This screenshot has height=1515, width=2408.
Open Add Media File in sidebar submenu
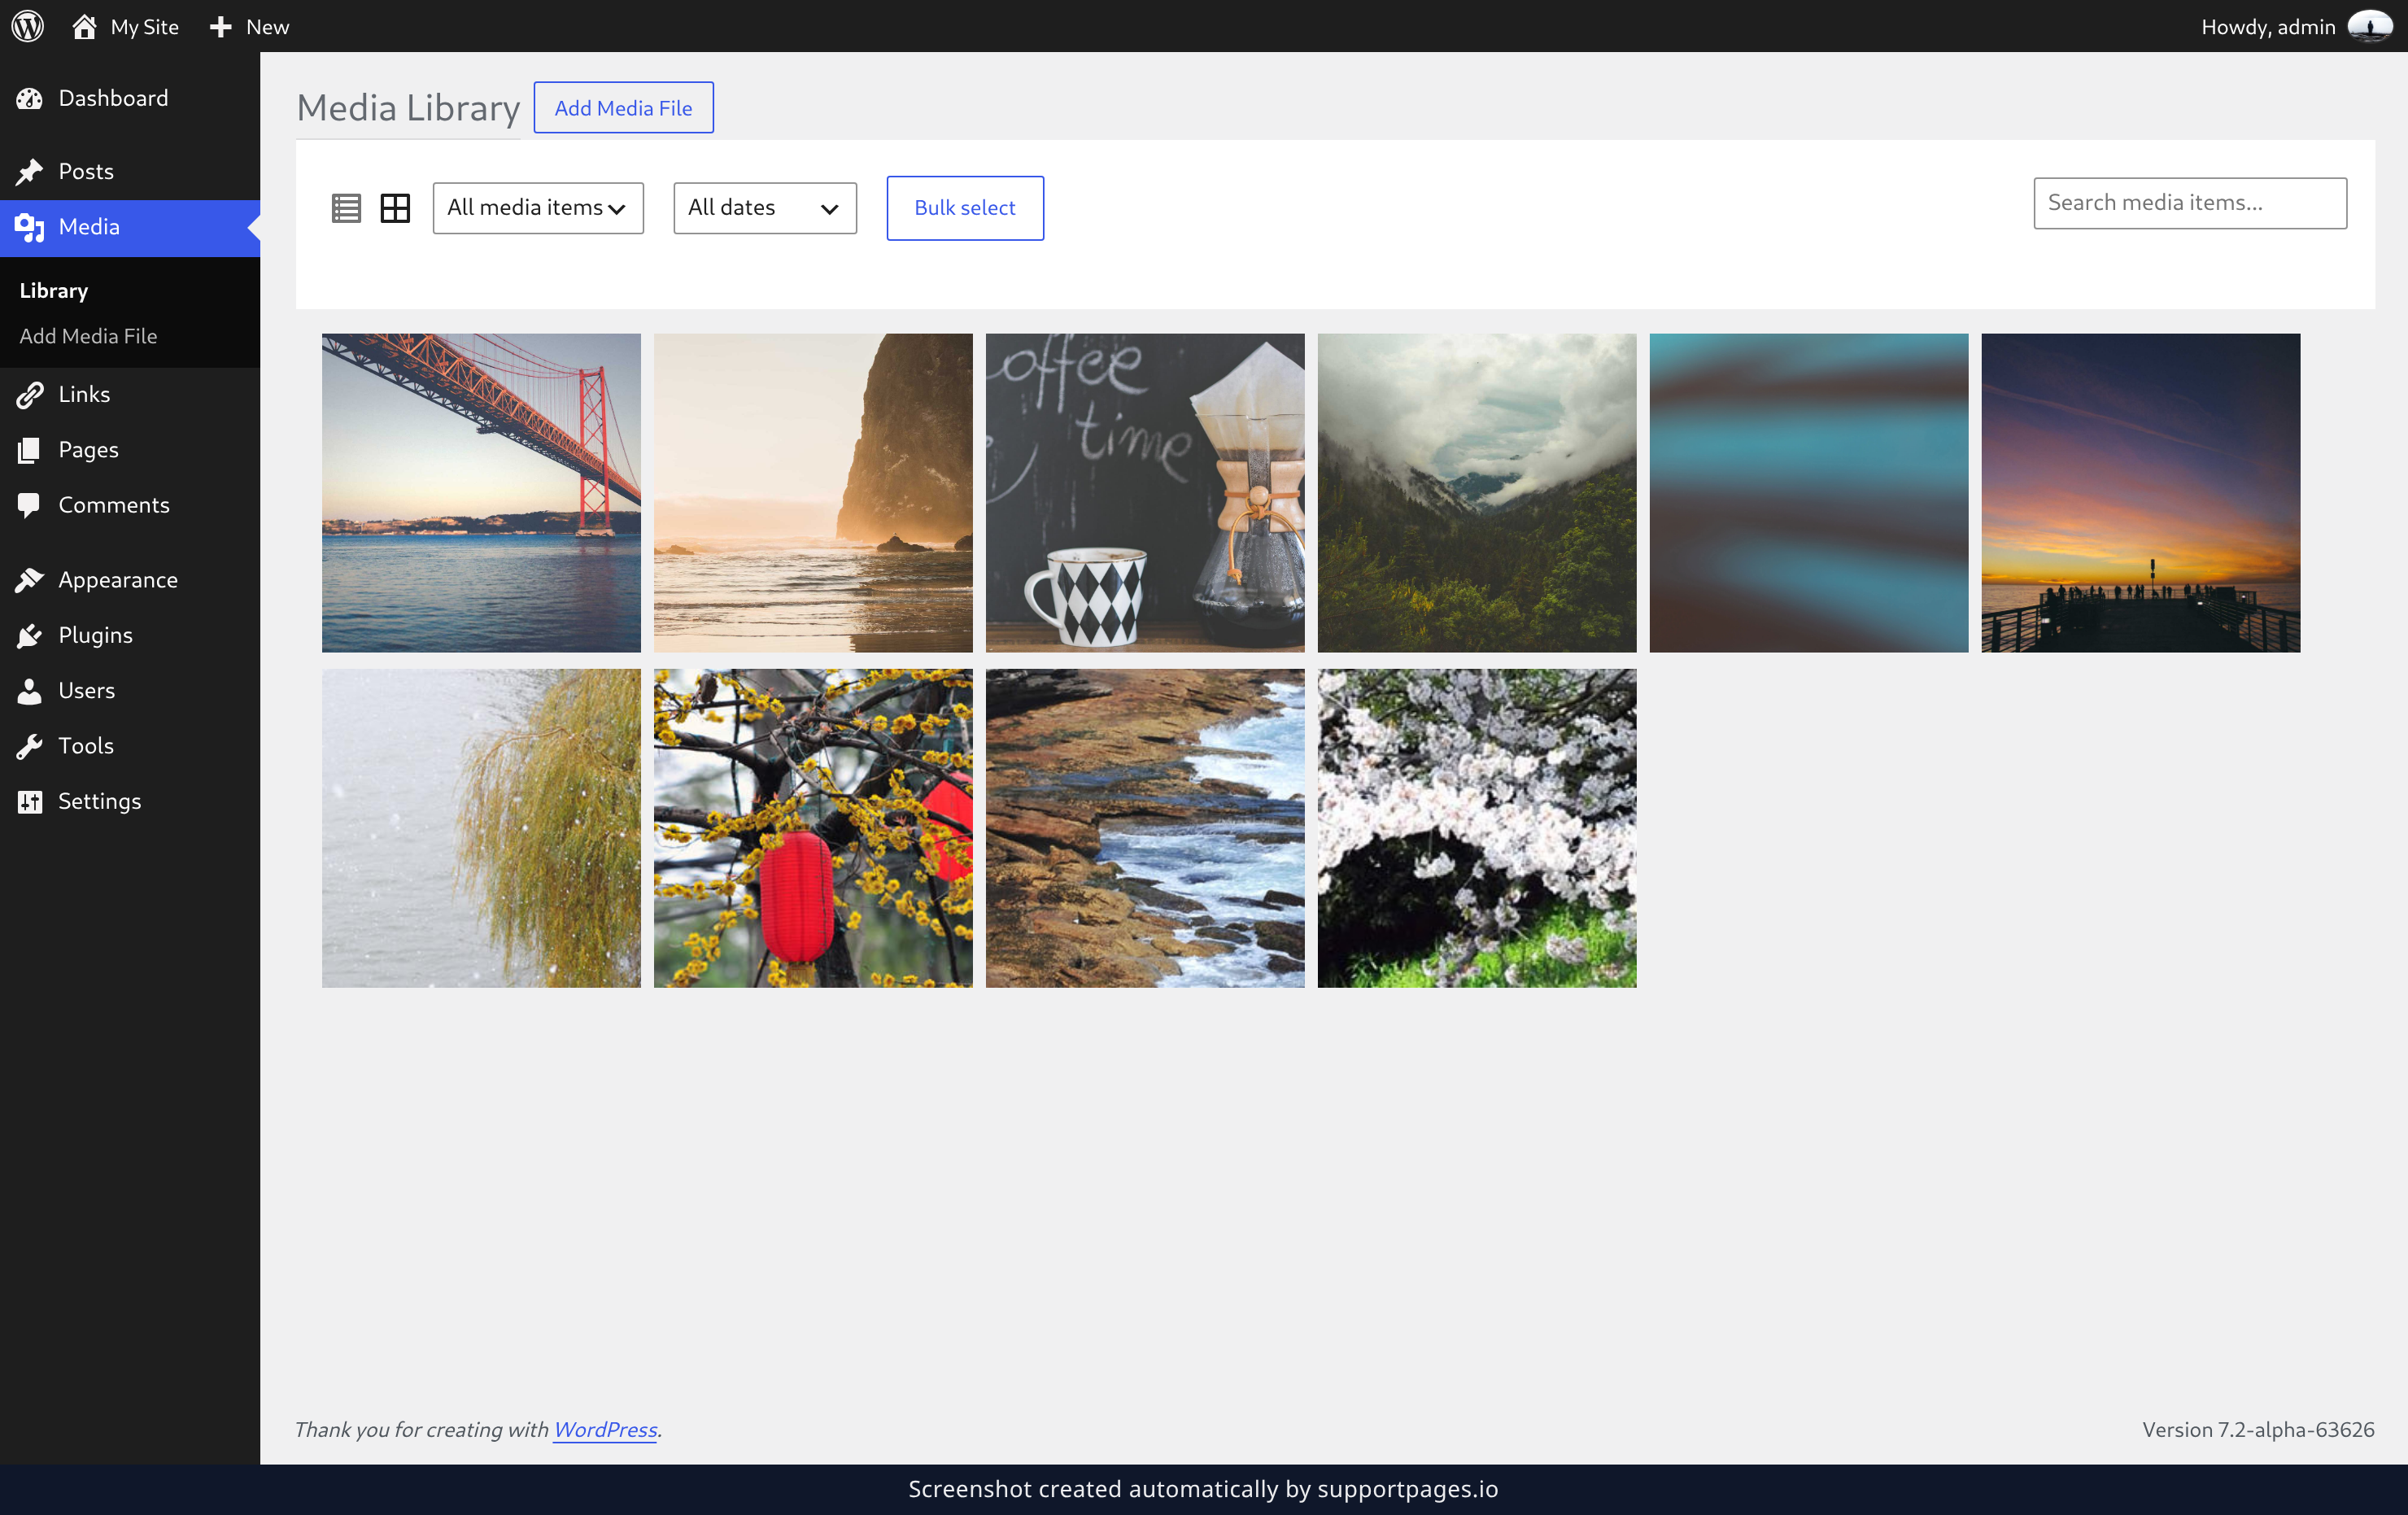pos(88,336)
